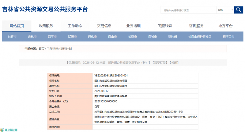Open the 网站首页 tab
This screenshot has width=245, height=132.
coord(17,26)
